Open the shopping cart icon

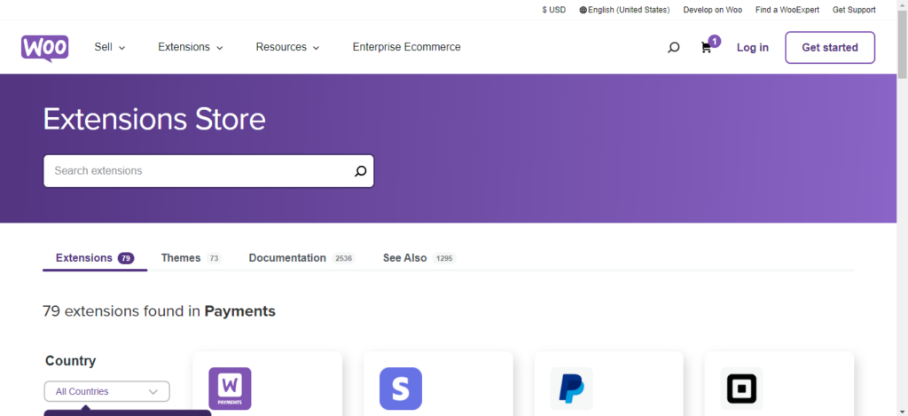tap(706, 48)
